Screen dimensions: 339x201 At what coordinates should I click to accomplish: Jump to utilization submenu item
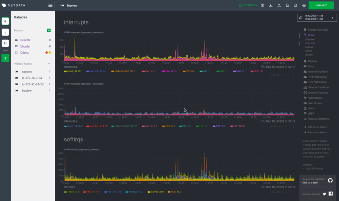[x=310, y=39]
